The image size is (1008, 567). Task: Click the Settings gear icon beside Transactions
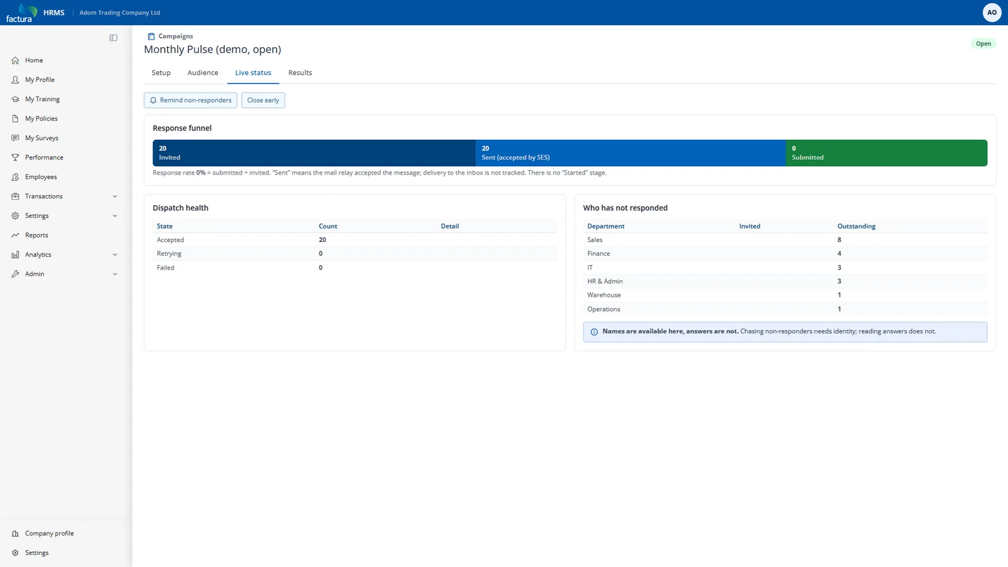[15, 216]
